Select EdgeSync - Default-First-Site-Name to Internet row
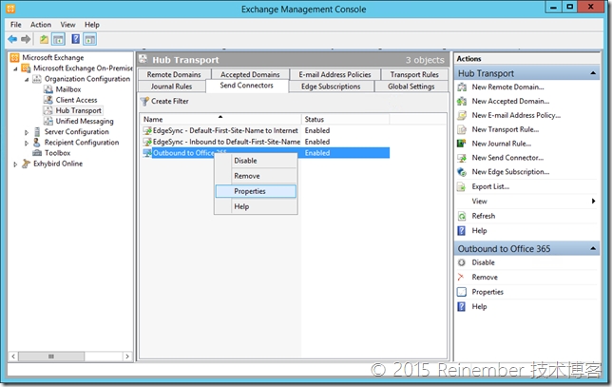 tap(265, 130)
